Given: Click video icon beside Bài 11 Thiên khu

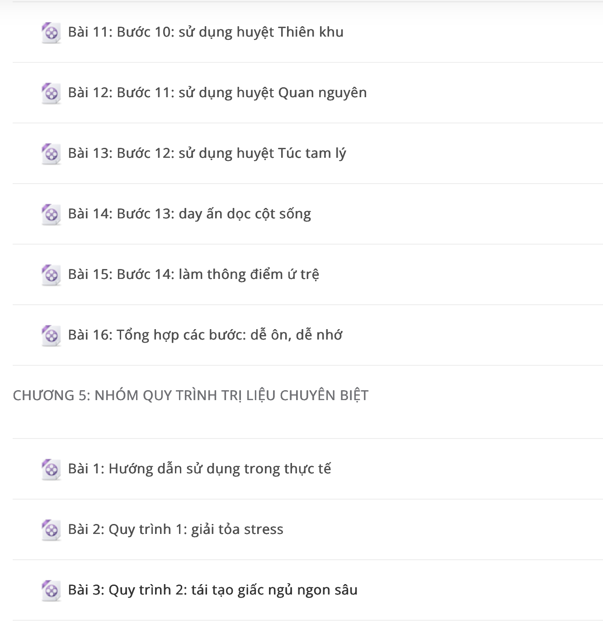Looking at the screenshot, I should [51, 33].
